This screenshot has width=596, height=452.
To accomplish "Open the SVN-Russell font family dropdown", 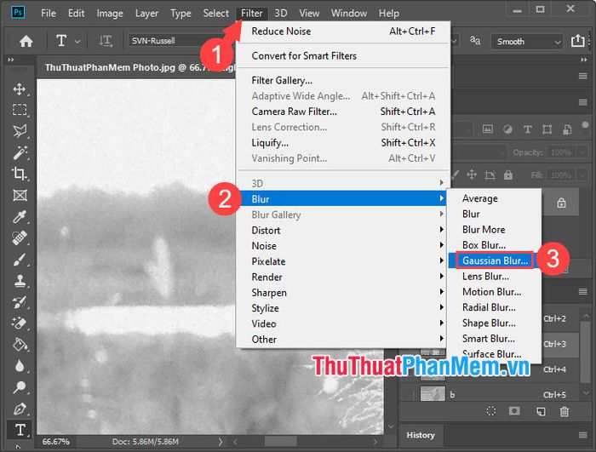I will pos(181,41).
